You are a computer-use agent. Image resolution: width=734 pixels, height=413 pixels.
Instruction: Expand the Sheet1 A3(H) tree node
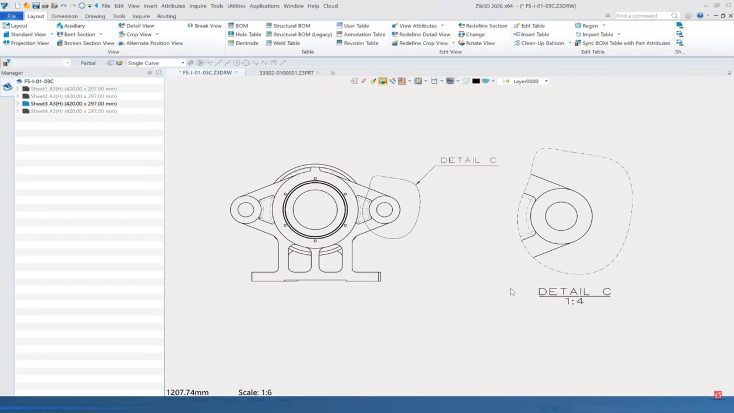tap(18, 89)
